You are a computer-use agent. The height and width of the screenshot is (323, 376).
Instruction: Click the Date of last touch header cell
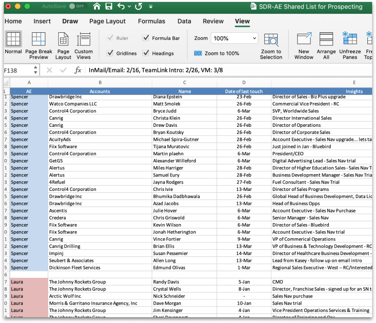pos(244,92)
